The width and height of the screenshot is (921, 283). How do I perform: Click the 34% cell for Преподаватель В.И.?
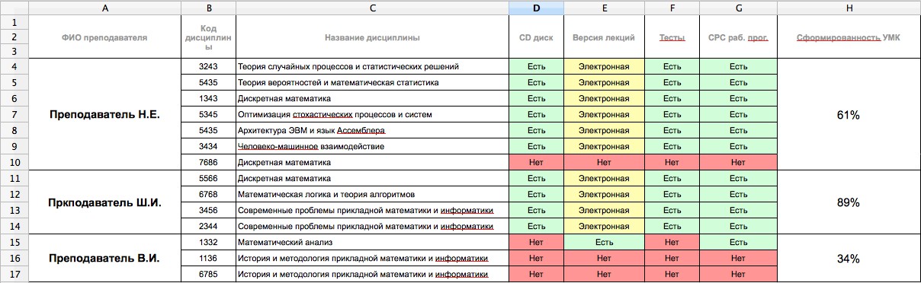848,259
